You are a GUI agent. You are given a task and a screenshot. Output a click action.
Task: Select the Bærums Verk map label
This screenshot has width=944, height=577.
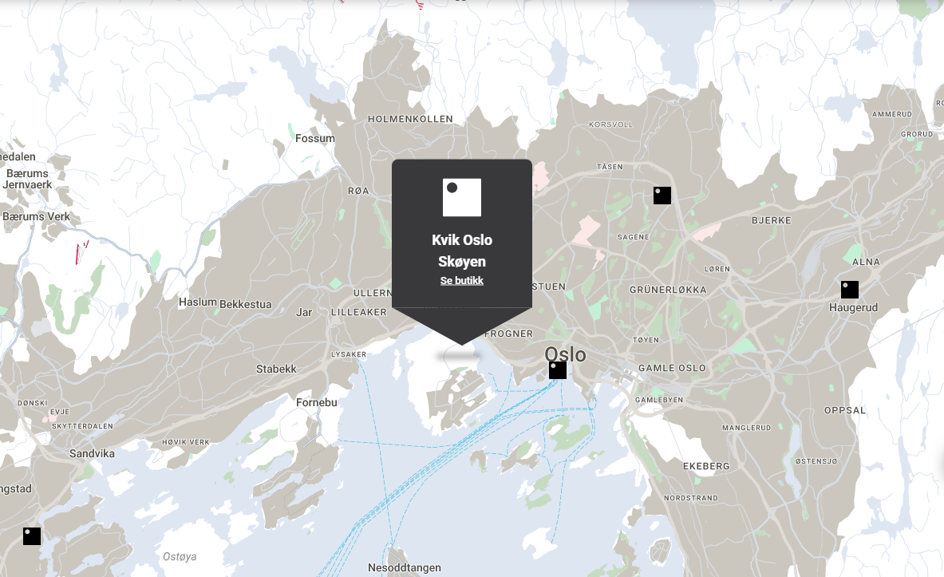coord(37,216)
